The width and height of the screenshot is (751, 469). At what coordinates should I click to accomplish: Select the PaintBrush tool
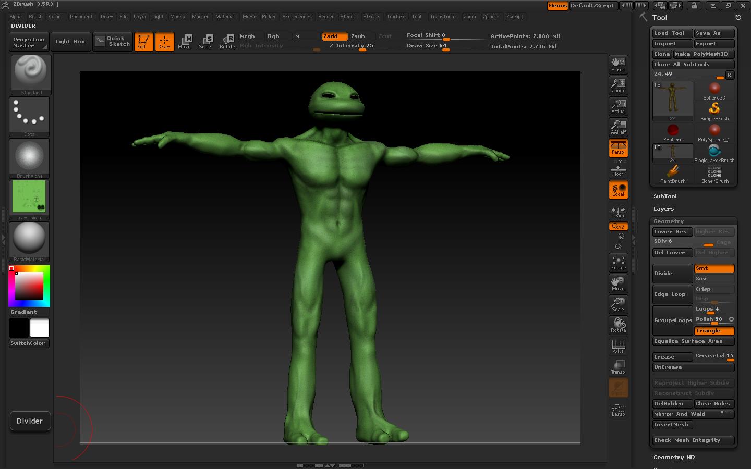tap(673, 174)
